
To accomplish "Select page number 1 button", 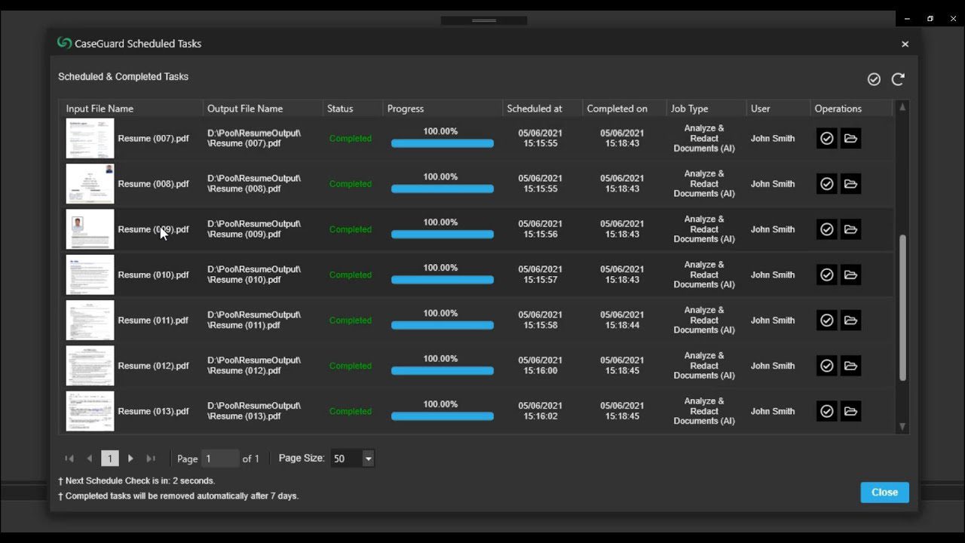I will click(x=110, y=459).
